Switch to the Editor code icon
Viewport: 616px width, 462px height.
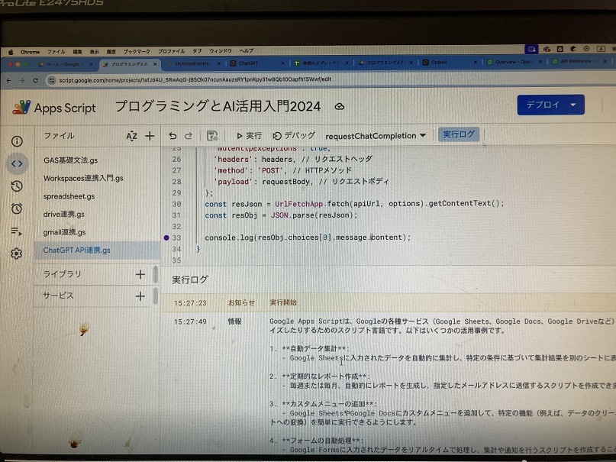click(17, 163)
